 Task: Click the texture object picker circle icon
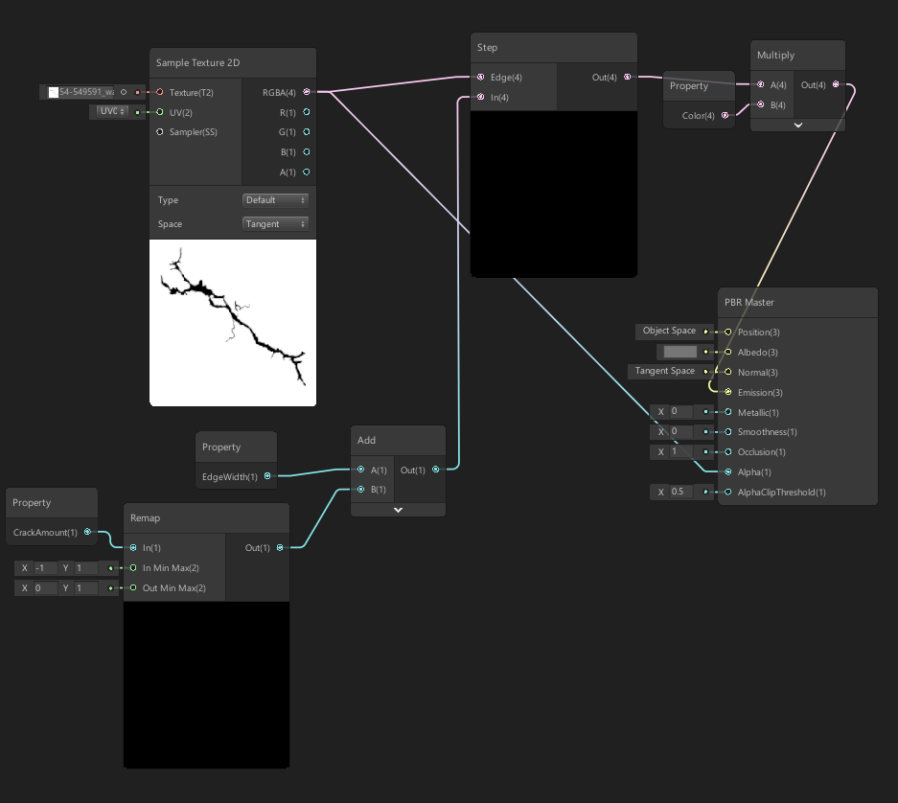(x=124, y=92)
